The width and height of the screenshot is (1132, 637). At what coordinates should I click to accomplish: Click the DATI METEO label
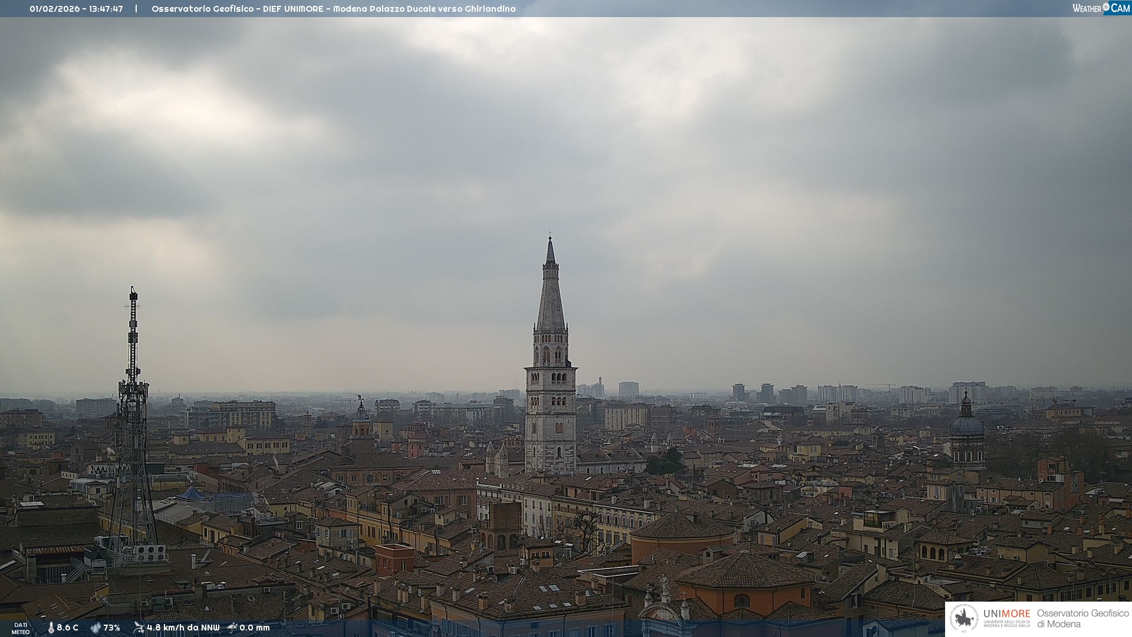click(x=21, y=628)
